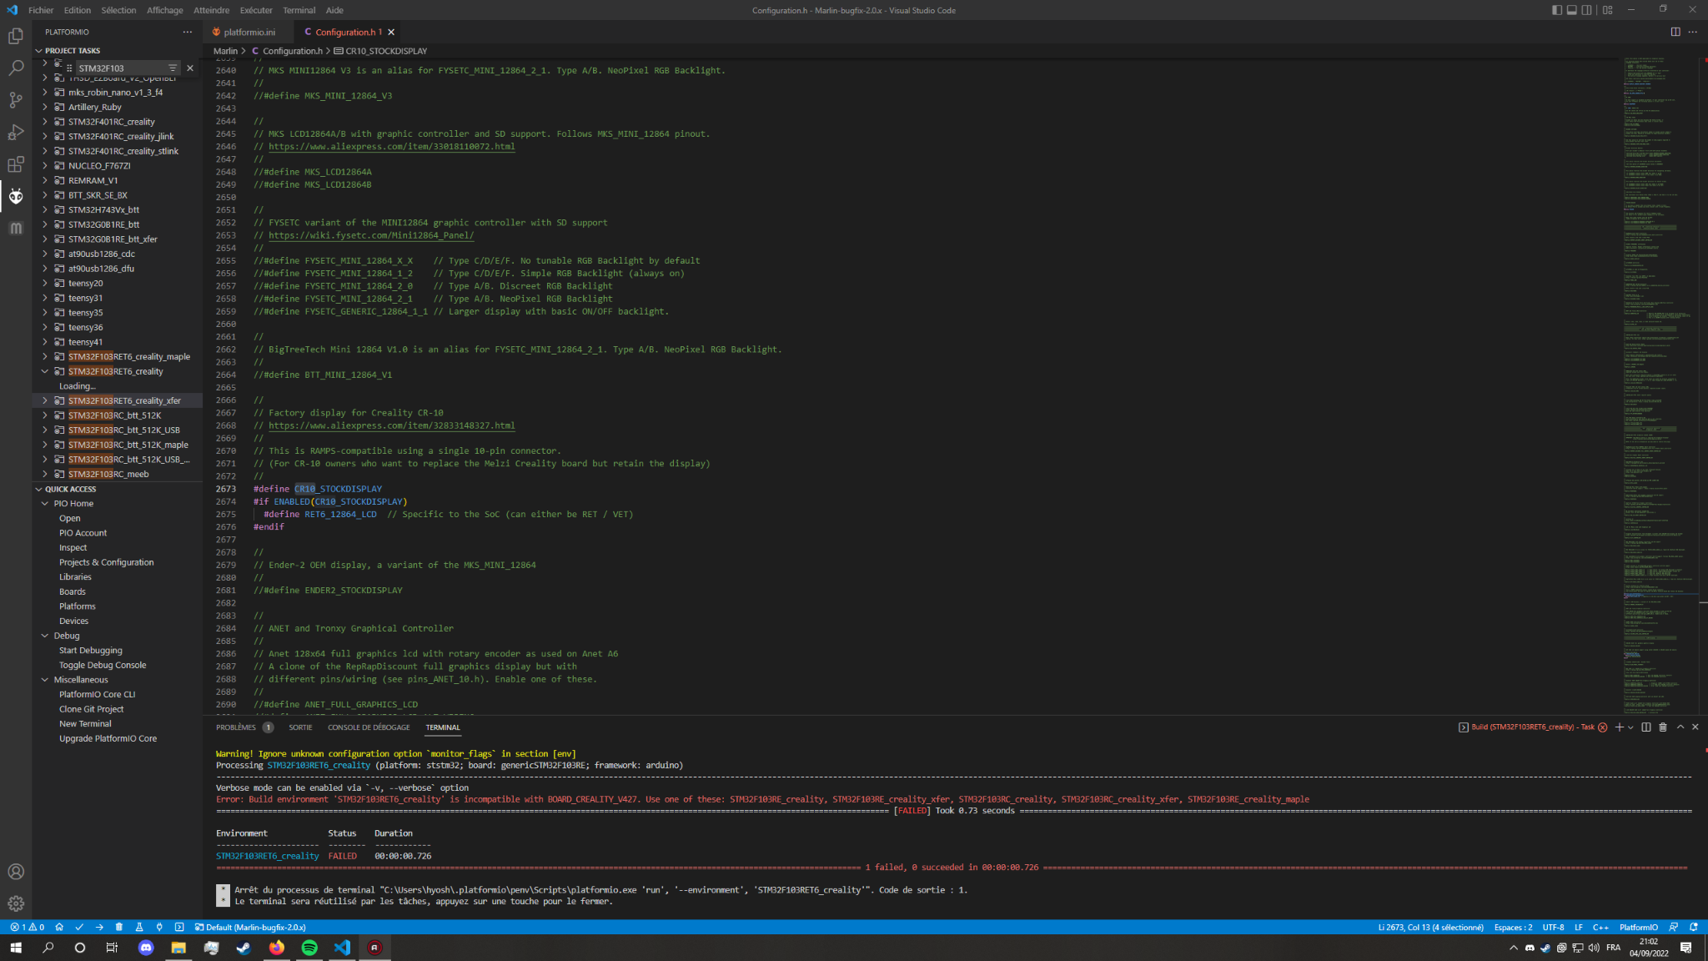1708x961 pixels.
Task: Open the Terminal menu in menu bar
Action: point(299,10)
